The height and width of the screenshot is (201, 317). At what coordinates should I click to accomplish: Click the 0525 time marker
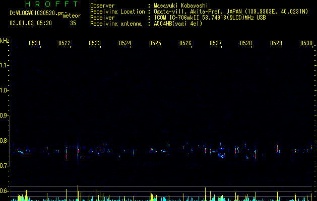coord(155,43)
